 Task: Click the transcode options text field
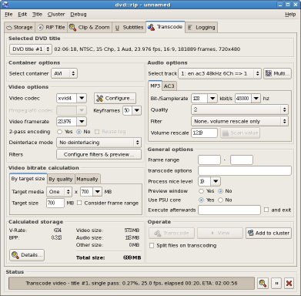(245, 170)
